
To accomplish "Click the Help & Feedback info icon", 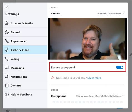I will pos(7,94).
